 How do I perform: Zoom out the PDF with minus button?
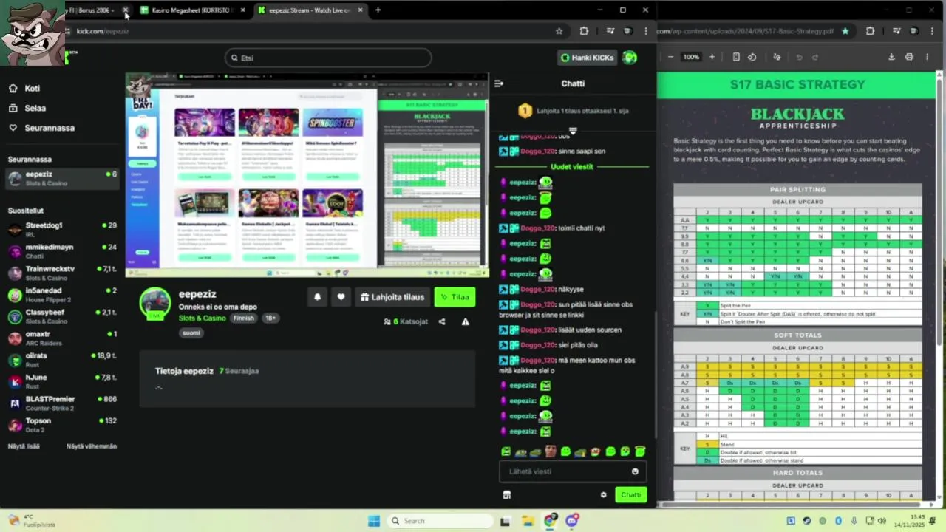pyautogui.click(x=670, y=57)
